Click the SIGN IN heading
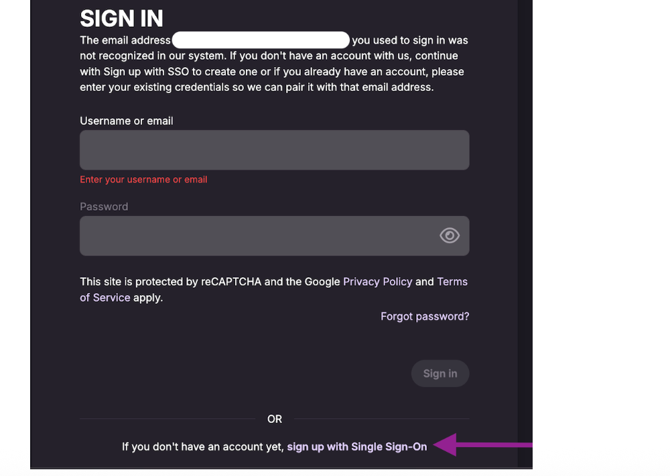This screenshot has height=476, width=670. tap(121, 18)
